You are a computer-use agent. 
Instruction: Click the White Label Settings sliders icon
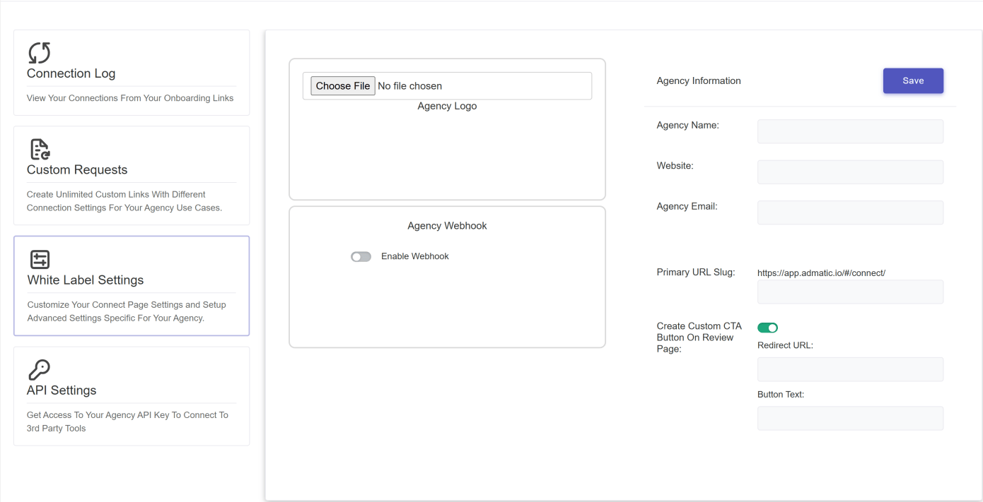40,259
